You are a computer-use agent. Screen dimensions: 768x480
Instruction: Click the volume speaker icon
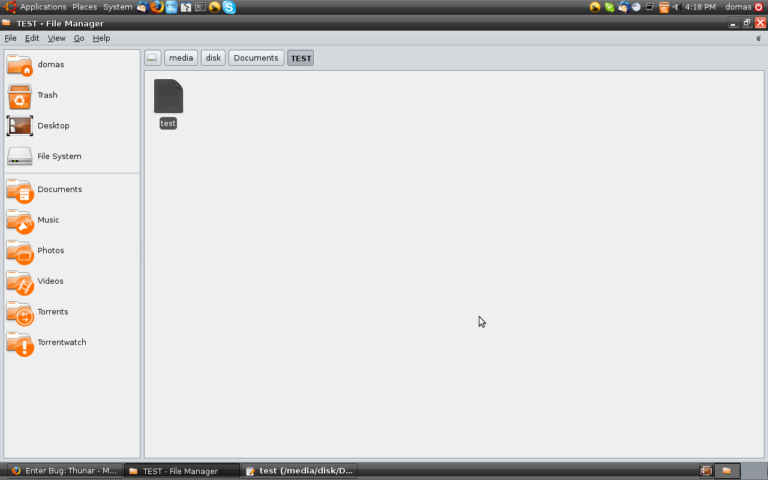pyautogui.click(x=676, y=7)
